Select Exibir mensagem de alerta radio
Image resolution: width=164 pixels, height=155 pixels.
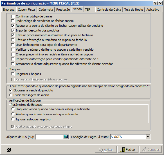(11, 95)
